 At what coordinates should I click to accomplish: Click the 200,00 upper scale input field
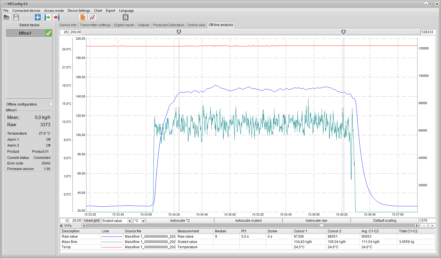point(76,32)
